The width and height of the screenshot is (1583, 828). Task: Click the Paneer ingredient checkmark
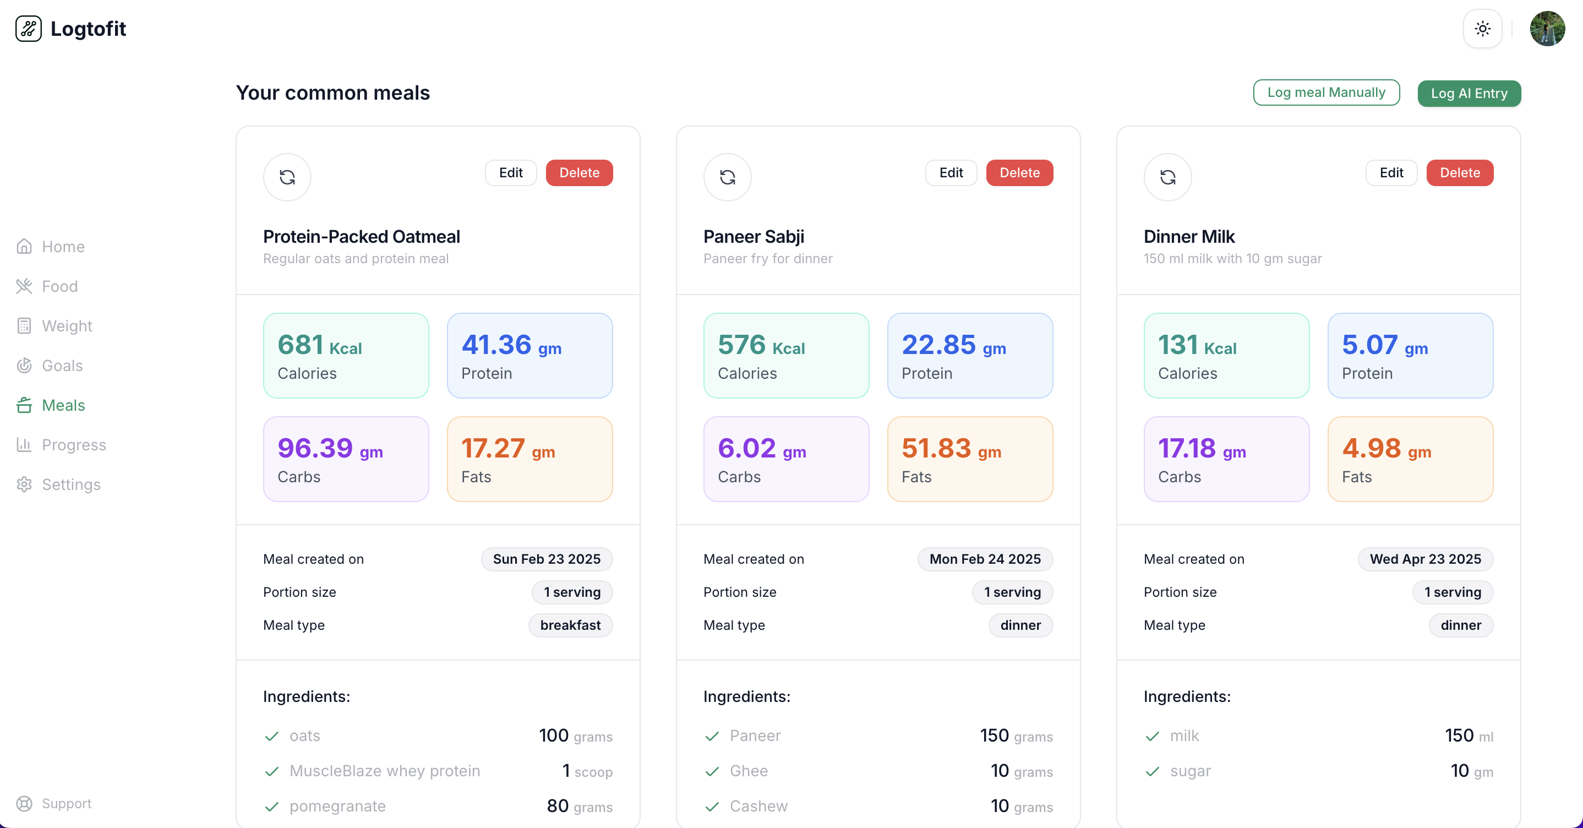click(x=712, y=736)
